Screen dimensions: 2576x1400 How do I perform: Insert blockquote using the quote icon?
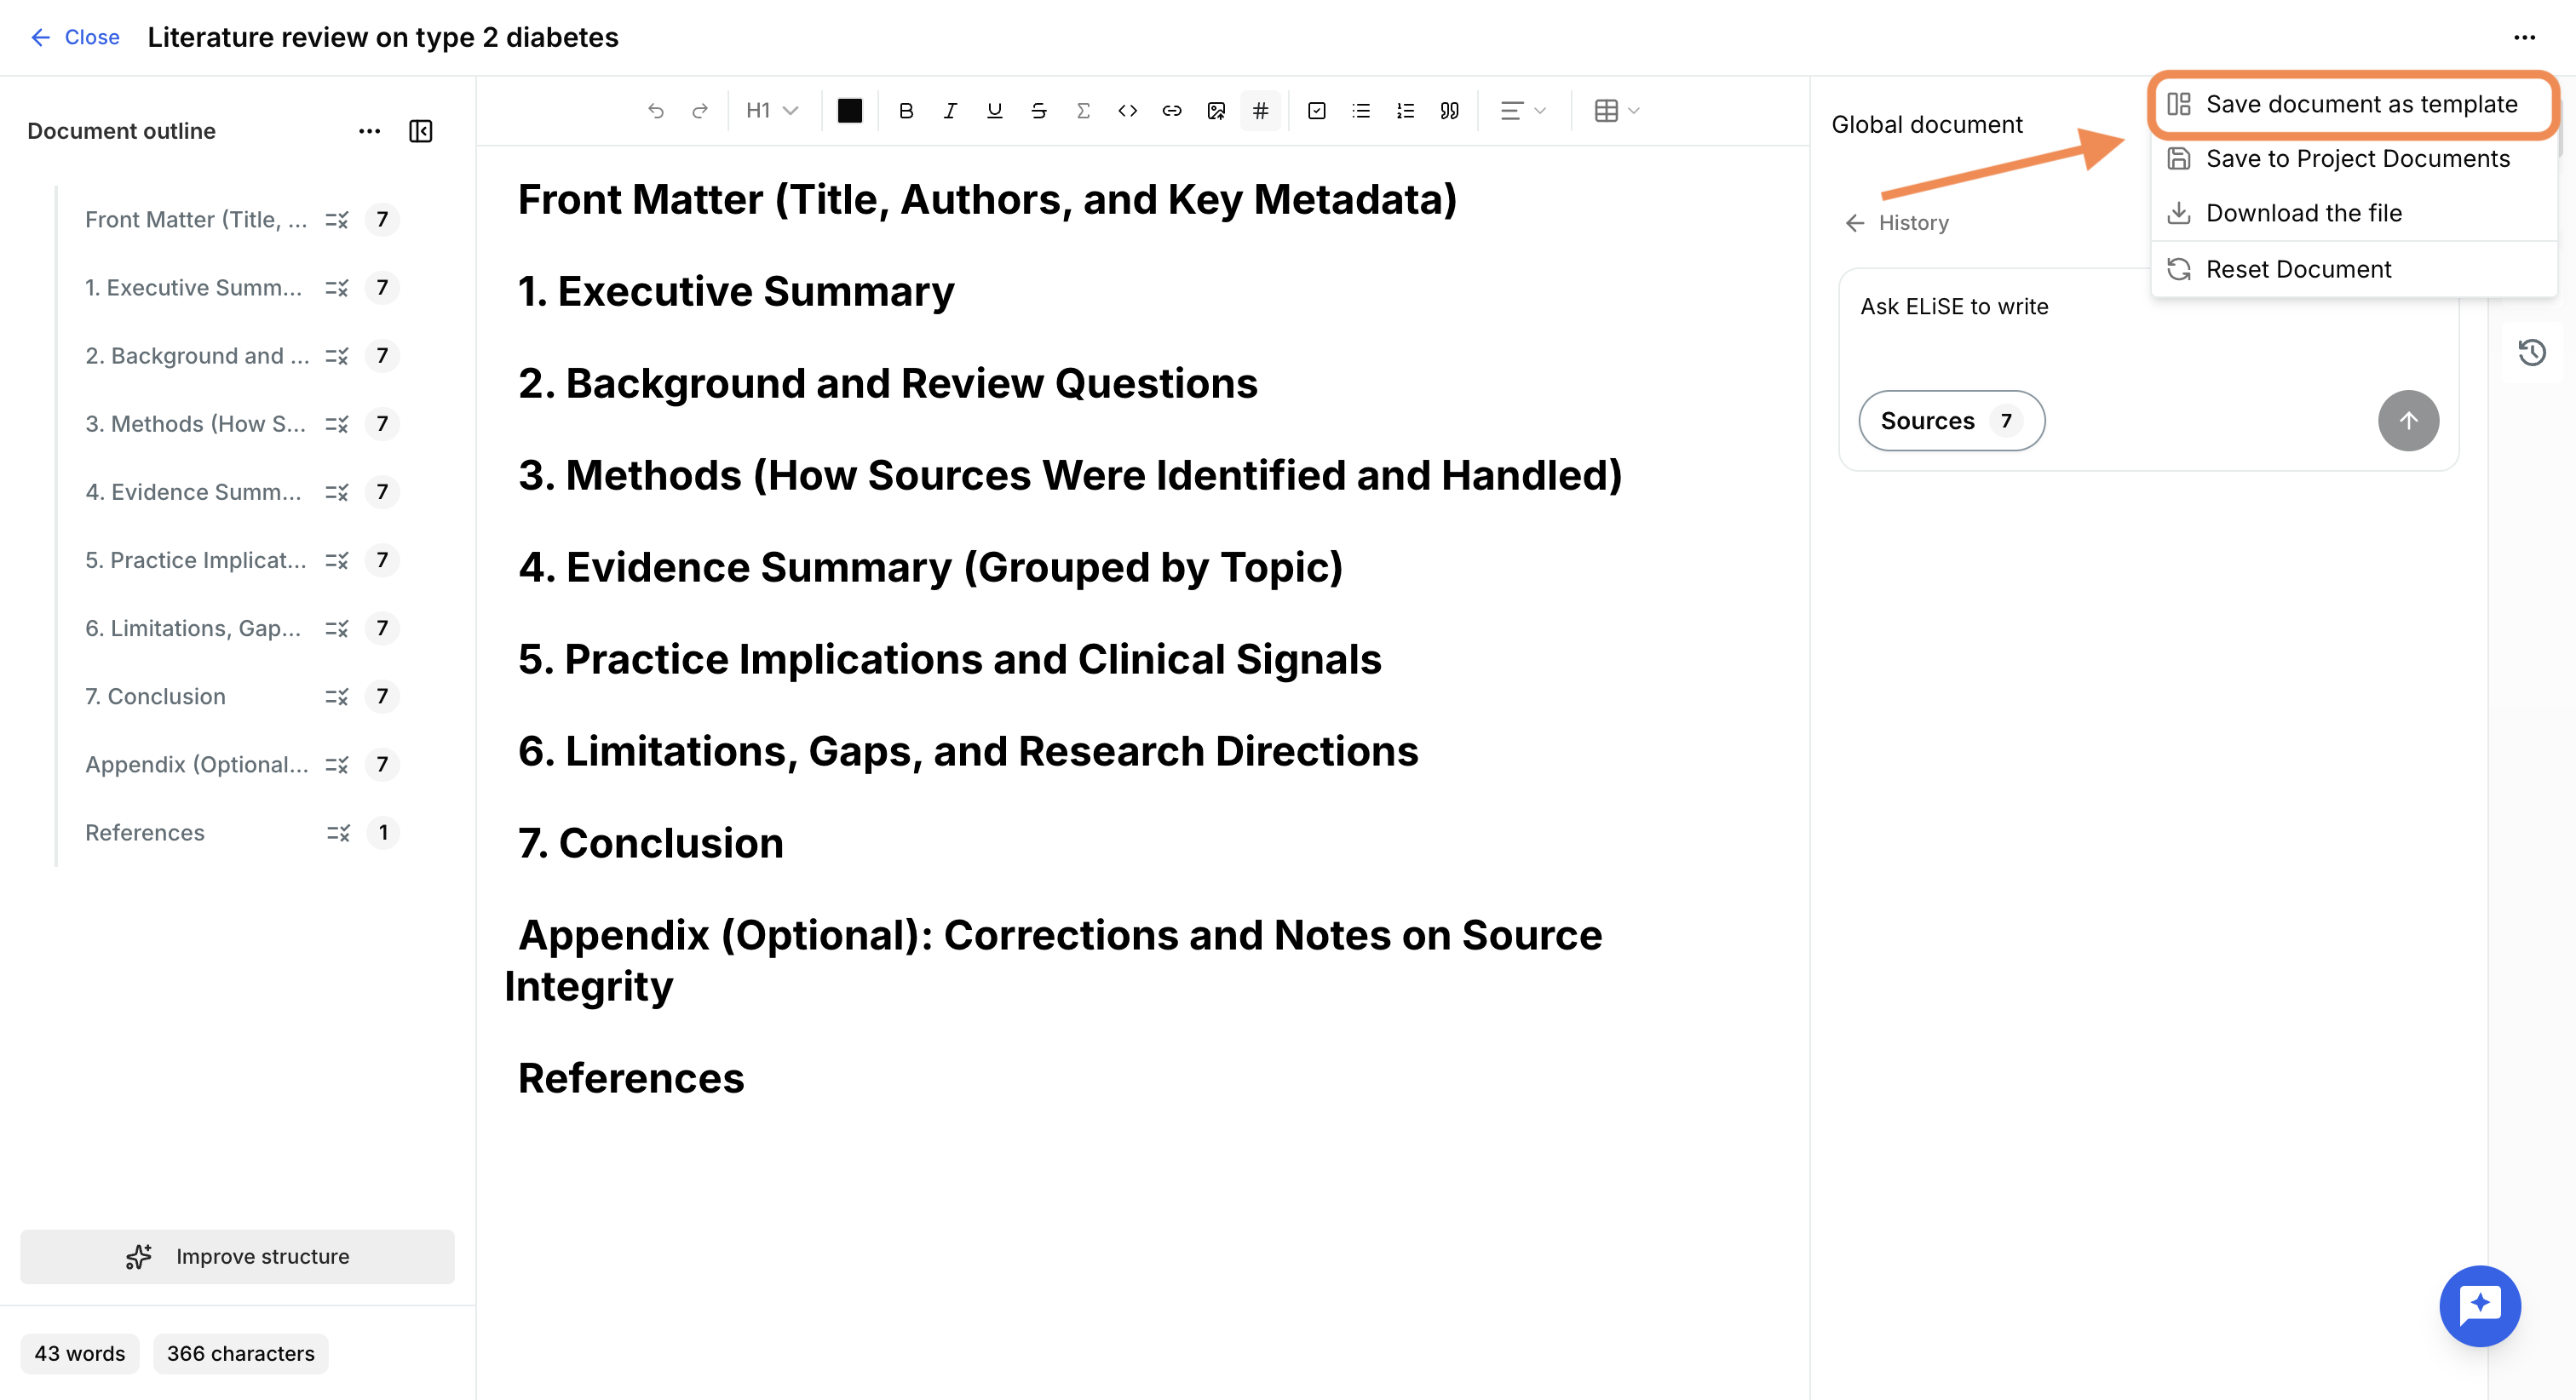pos(1449,111)
